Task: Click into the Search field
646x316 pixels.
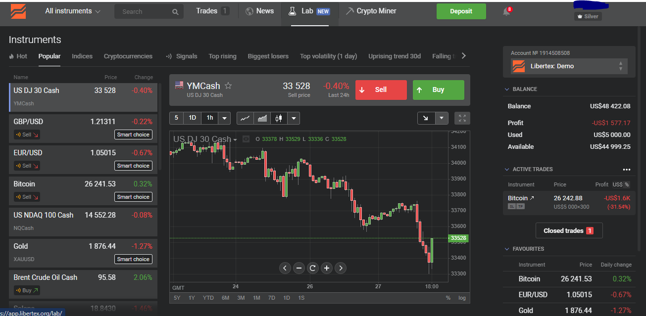Action: tap(149, 12)
